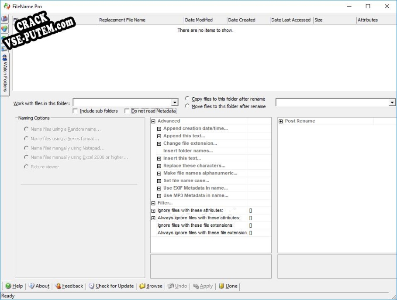Expand Use MP3 Metadata in name node
397x300 pixels.
(x=159, y=196)
